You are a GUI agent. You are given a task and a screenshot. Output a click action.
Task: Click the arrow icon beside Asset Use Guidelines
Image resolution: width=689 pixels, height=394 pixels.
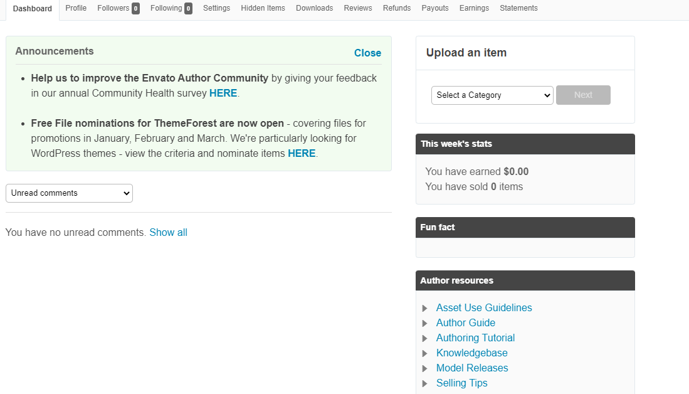pos(424,308)
